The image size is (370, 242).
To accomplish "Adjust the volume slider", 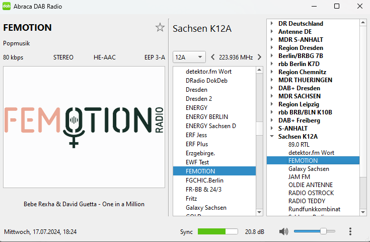I will 323,231.
